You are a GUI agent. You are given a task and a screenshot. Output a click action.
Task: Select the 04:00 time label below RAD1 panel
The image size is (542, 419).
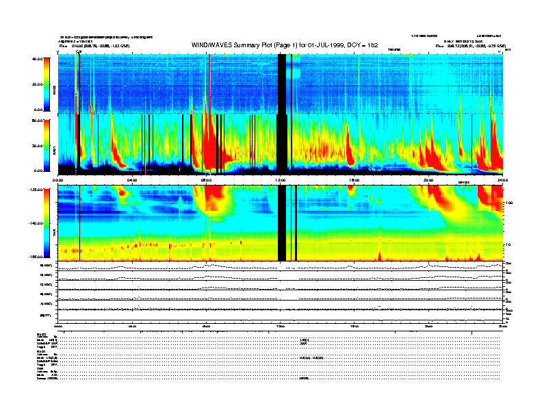(132, 180)
